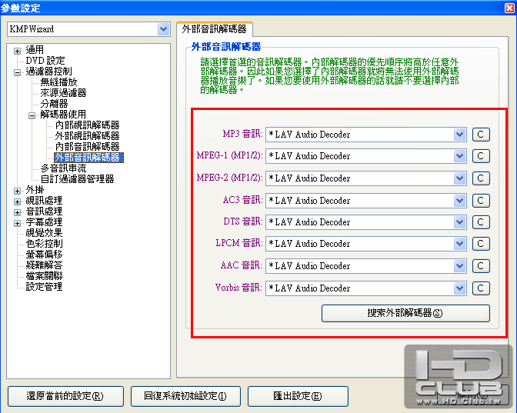Open the MP3 音訊 decoder dropdown

click(459, 135)
